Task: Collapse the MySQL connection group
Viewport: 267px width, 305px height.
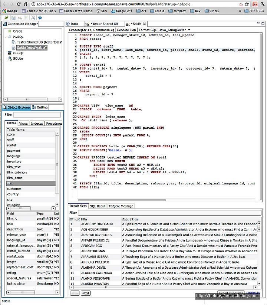Action: point(6,37)
